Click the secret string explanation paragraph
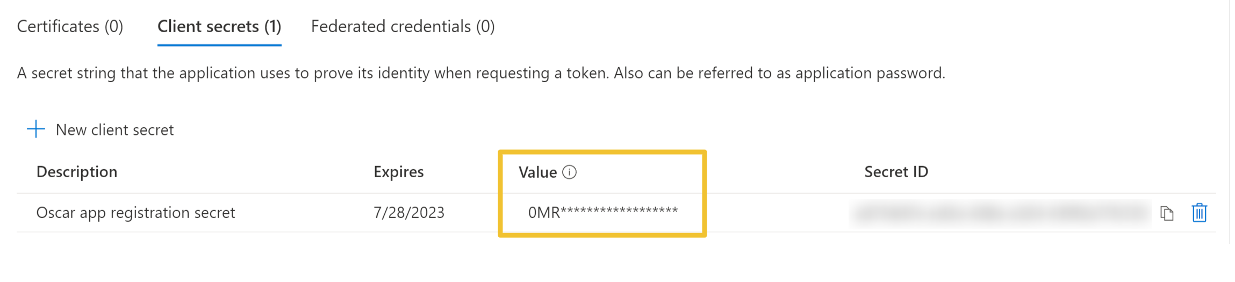Screen dimensions: 1235x282 click(481, 73)
